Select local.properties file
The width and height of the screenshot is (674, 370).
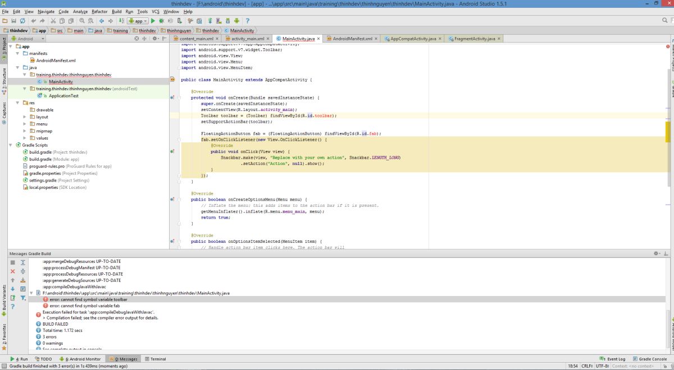58,187
